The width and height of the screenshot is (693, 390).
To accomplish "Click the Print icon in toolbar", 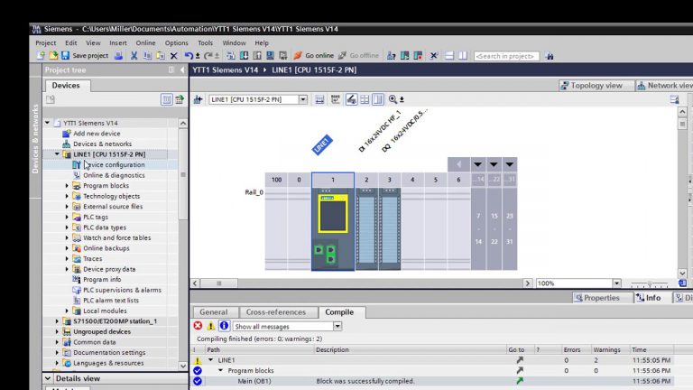I will click(118, 56).
